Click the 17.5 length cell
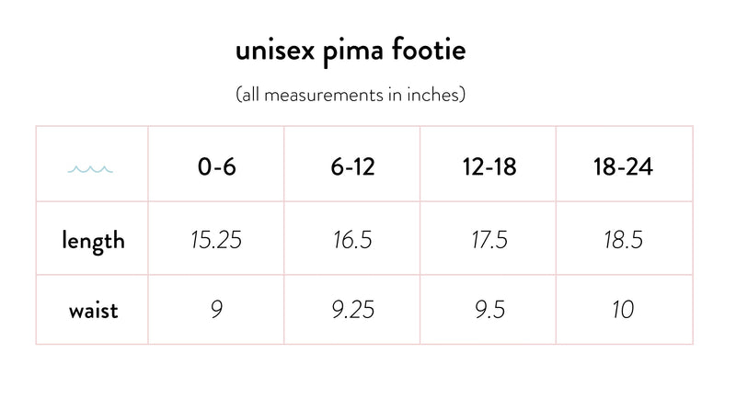 click(x=488, y=241)
